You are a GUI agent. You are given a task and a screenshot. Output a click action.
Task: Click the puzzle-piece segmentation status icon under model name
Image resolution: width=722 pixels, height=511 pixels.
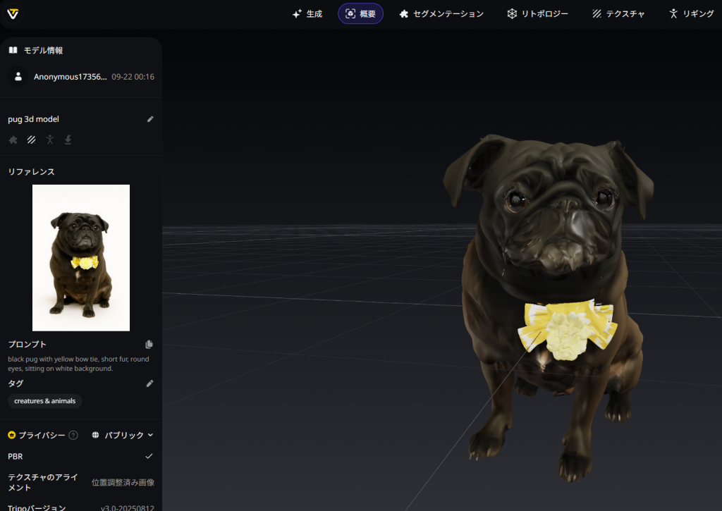[13, 140]
